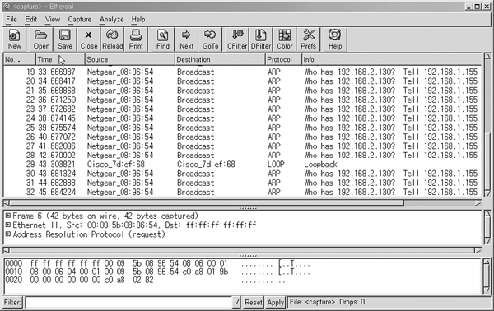
Task: Click hex pane scroll down arrow
Action: [487, 290]
